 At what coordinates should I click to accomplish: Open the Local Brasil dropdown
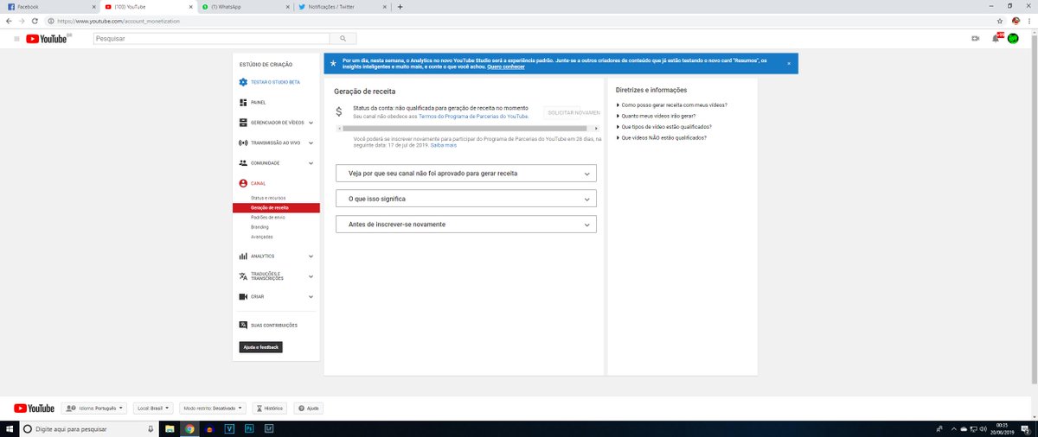[153, 408]
